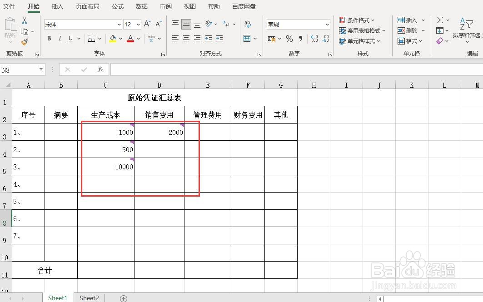This screenshot has width=483, height=302.
Task: Open the number format dropdown
Action: coord(327,25)
